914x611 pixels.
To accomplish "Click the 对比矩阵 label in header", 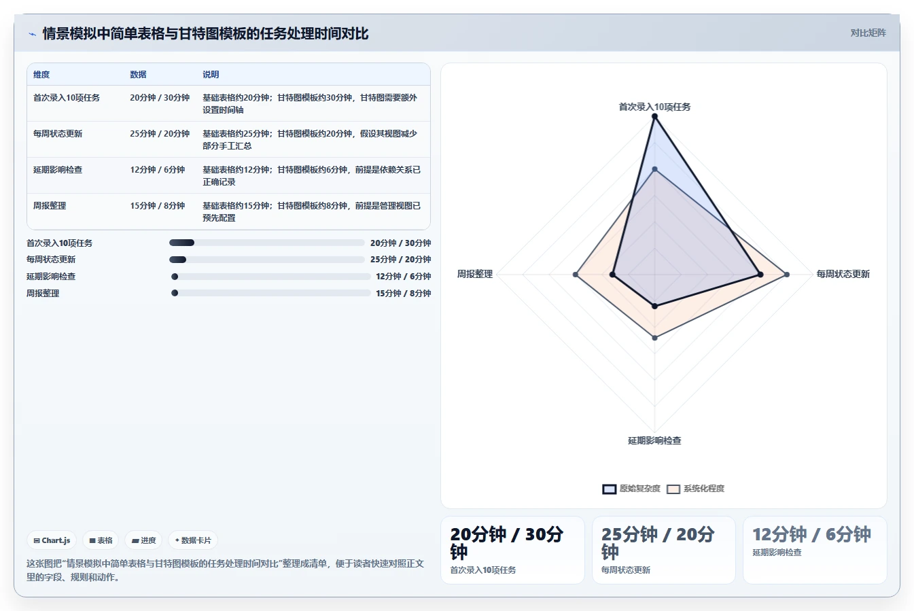I will [868, 33].
